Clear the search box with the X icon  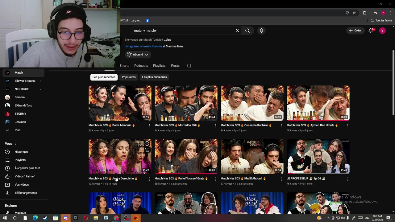238,31
